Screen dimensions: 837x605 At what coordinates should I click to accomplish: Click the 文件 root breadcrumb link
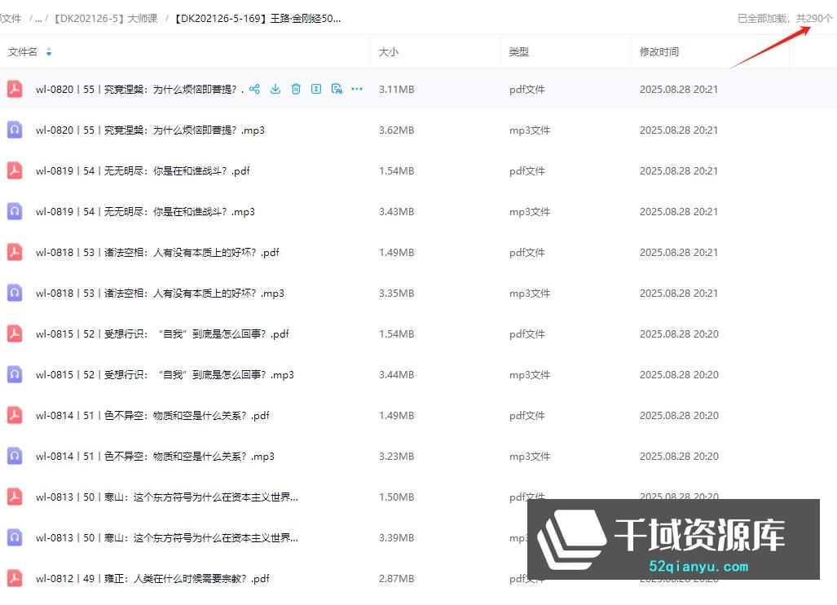11,18
